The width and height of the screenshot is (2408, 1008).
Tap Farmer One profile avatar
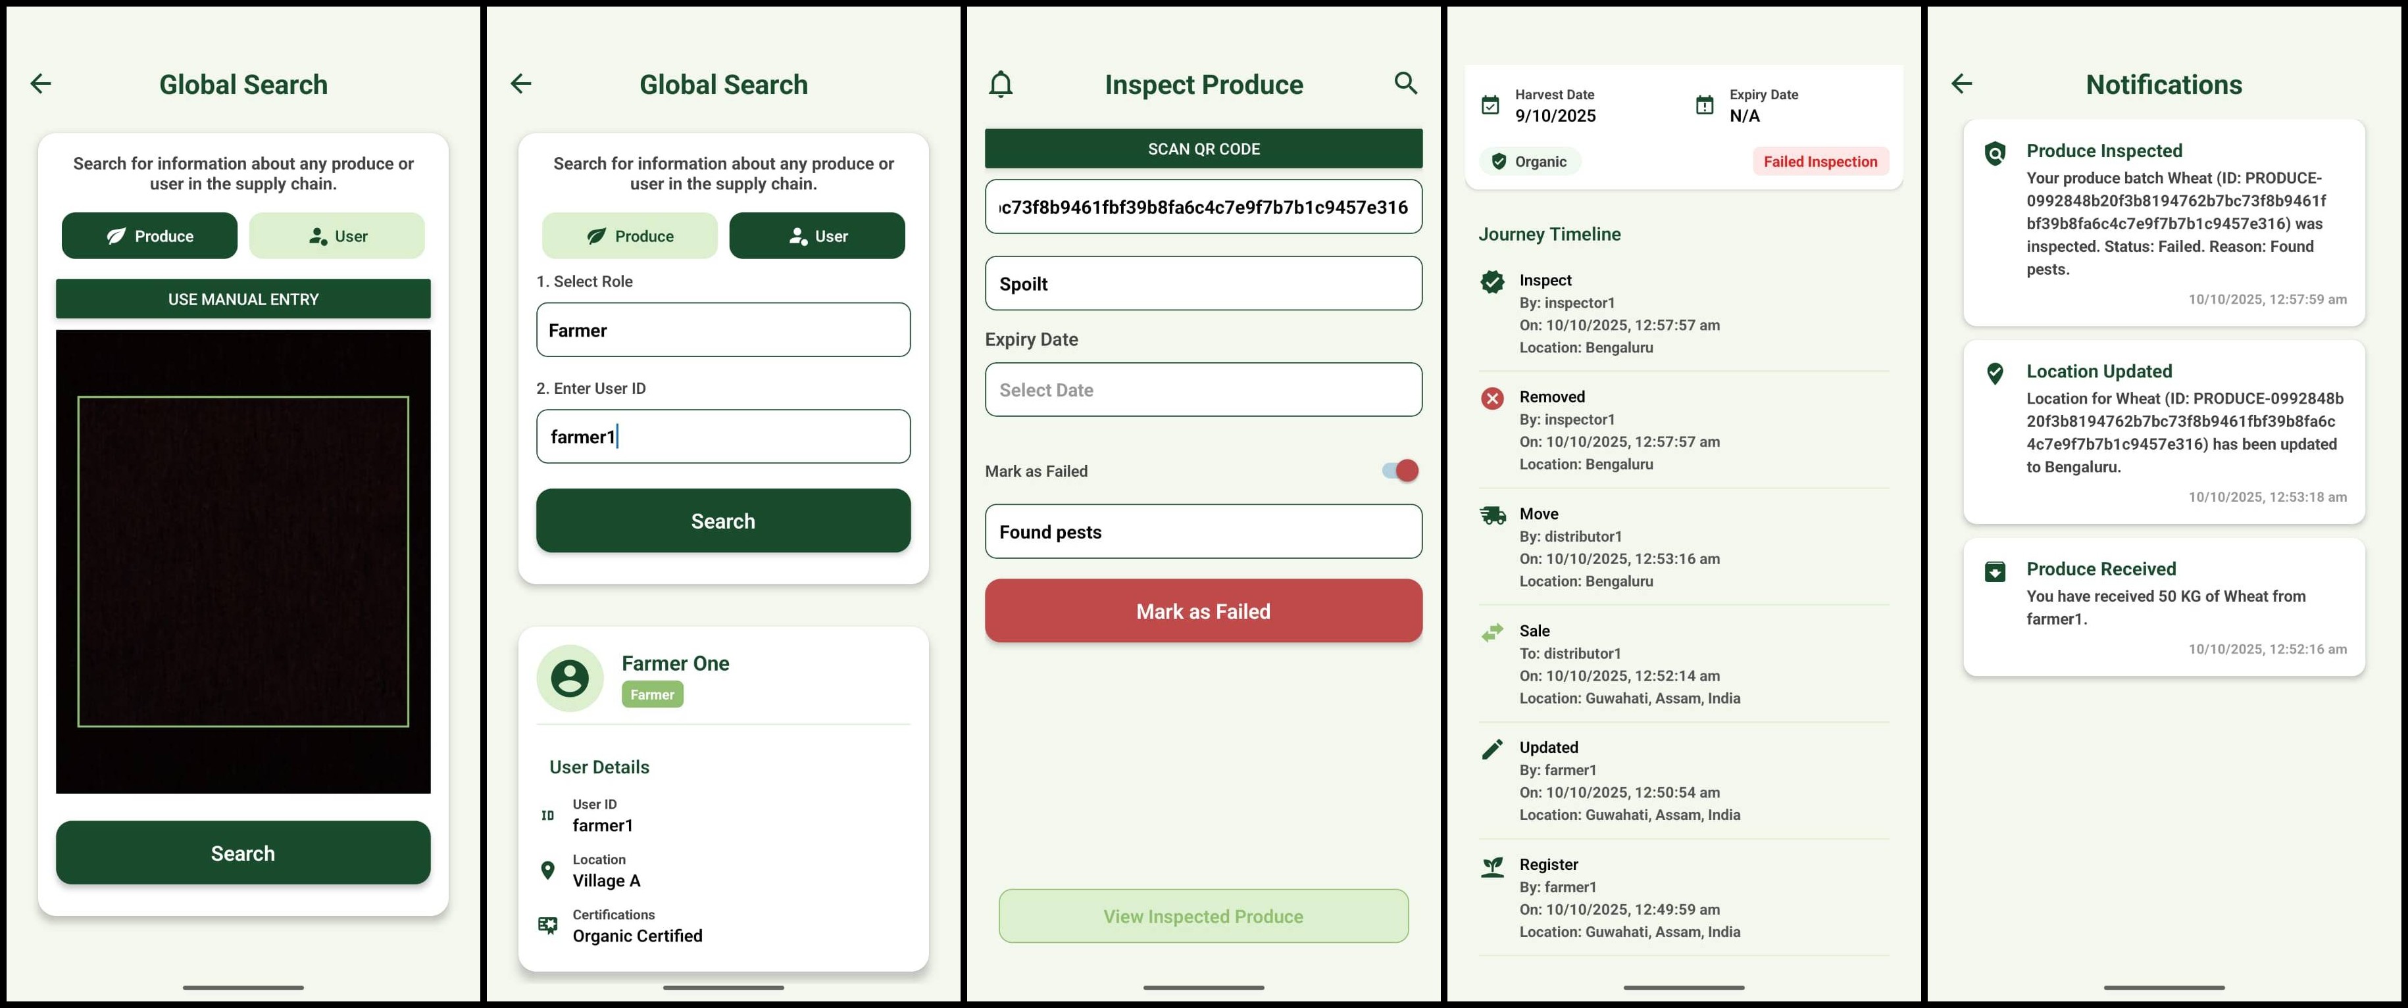click(x=570, y=678)
